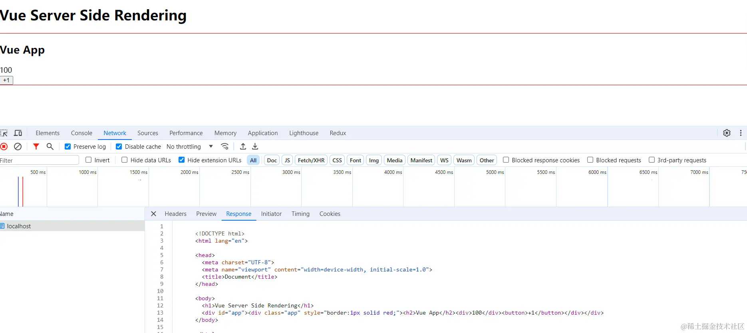The width and height of the screenshot is (747, 333).
Task: Click the network Filter text field
Action: tap(40, 160)
